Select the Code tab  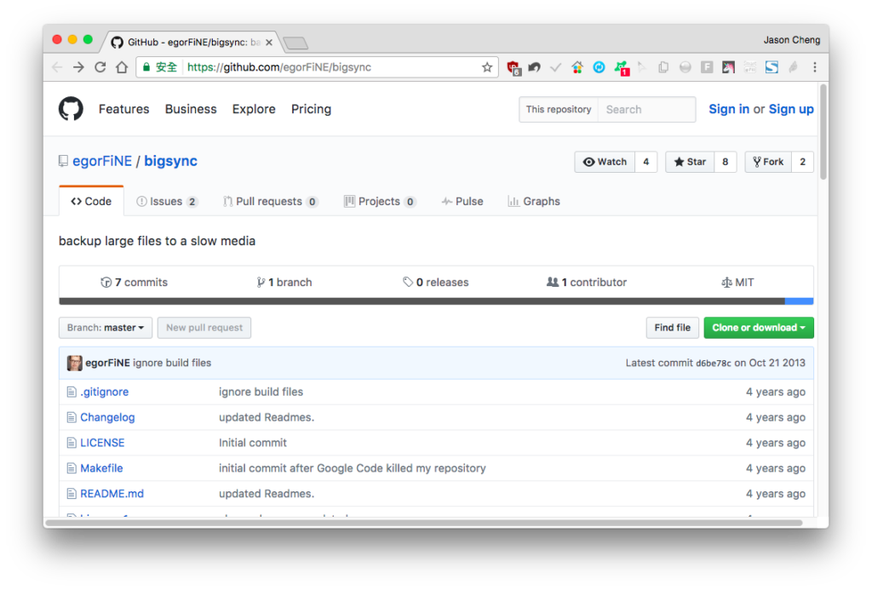click(x=91, y=201)
